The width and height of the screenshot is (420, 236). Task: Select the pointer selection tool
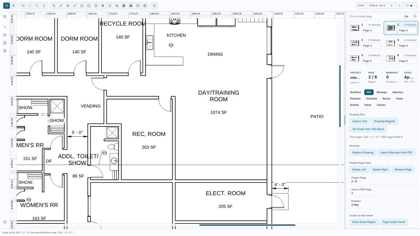[x=13, y=6]
